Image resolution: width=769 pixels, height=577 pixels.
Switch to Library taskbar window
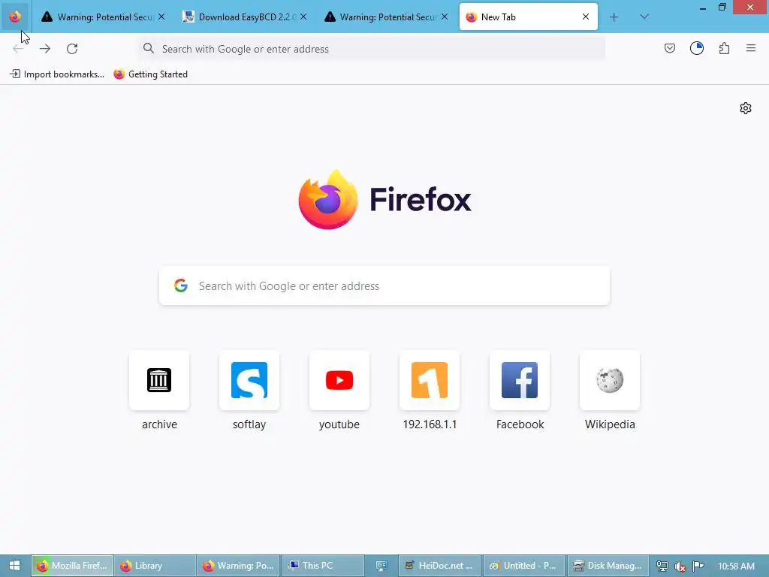pos(155,566)
